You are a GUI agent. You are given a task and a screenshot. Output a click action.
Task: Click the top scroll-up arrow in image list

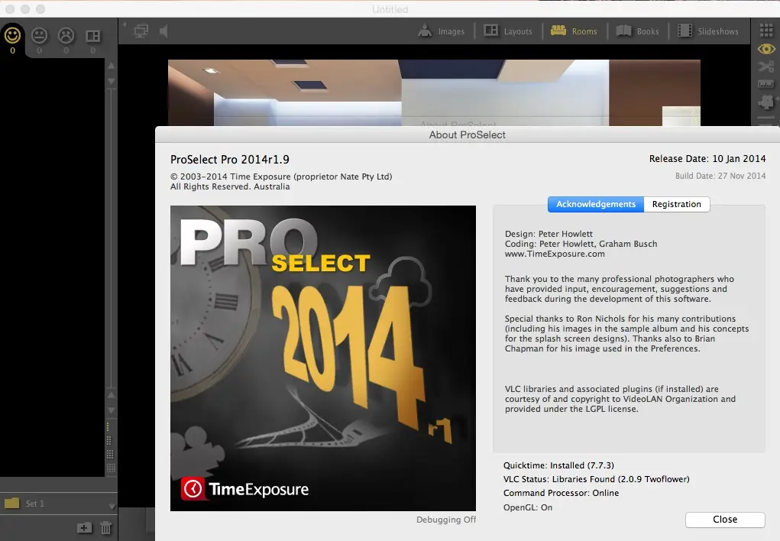pos(112,66)
